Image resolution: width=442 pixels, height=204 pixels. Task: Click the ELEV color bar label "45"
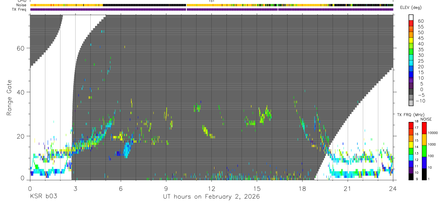(x=420, y=38)
